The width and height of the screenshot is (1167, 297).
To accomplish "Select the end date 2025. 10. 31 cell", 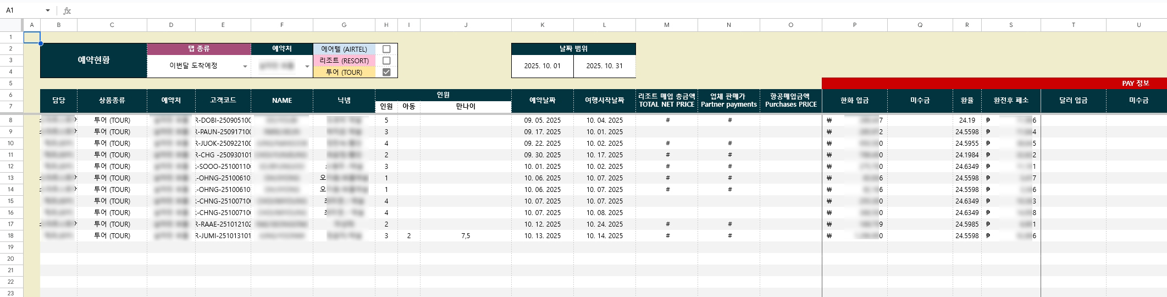I will (605, 66).
